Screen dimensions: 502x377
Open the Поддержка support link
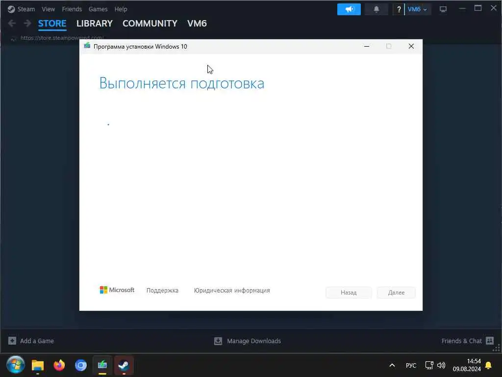(x=162, y=291)
